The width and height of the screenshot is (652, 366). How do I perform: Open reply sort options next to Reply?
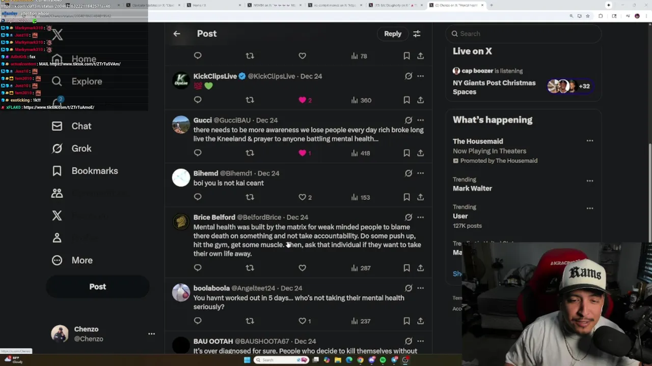417,34
